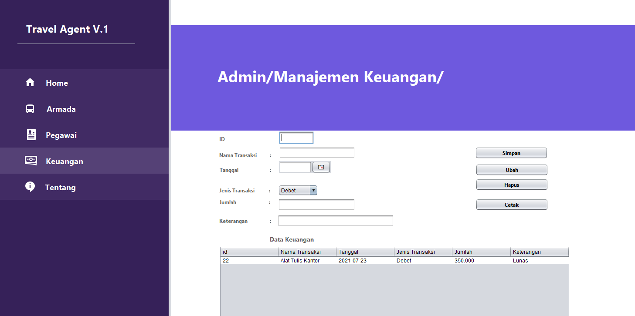Expand the Jenis Transaksi Debet dropdown
This screenshot has height=316, width=635.
(298, 190)
